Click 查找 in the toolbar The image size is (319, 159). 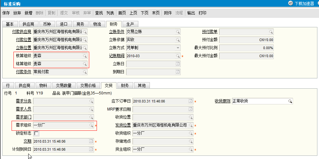[x=99, y=13]
